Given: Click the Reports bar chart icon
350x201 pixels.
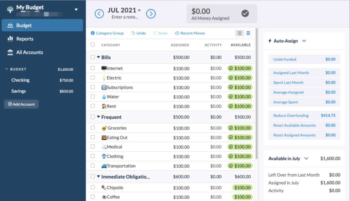Looking at the screenshot, I should (x=10, y=39).
